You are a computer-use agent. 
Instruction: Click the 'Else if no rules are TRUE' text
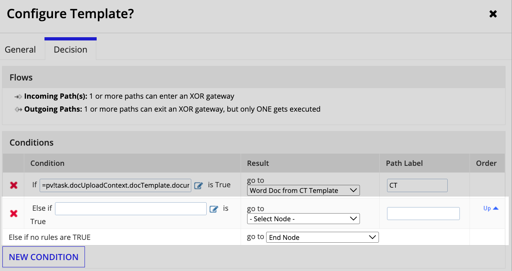[x=50, y=237]
